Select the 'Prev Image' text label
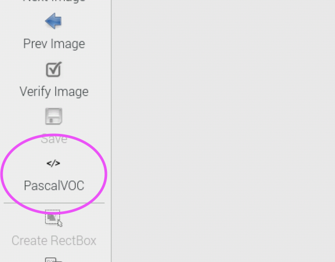 coord(54,44)
